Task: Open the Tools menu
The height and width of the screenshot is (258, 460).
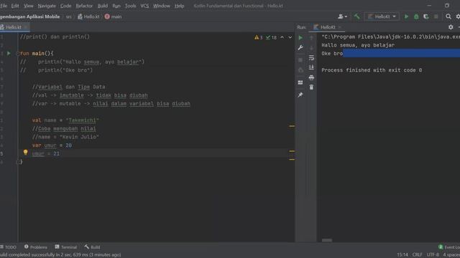Action: pyautogui.click(x=131, y=6)
